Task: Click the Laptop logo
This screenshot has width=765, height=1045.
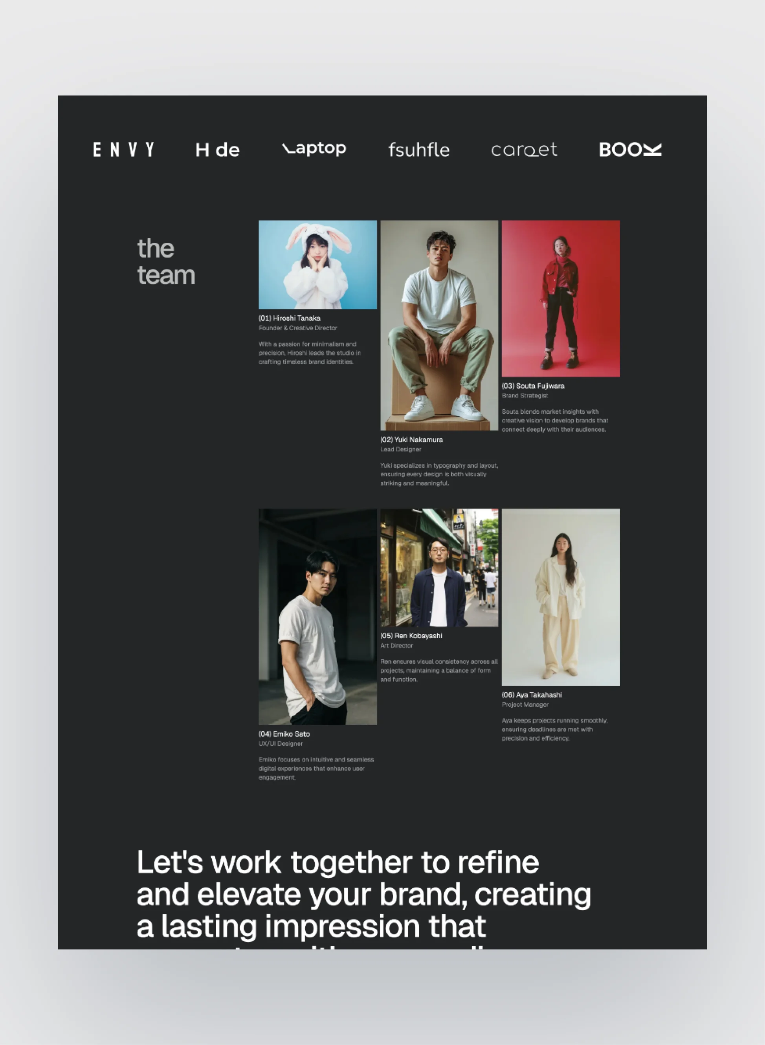Action: (x=315, y=149)
